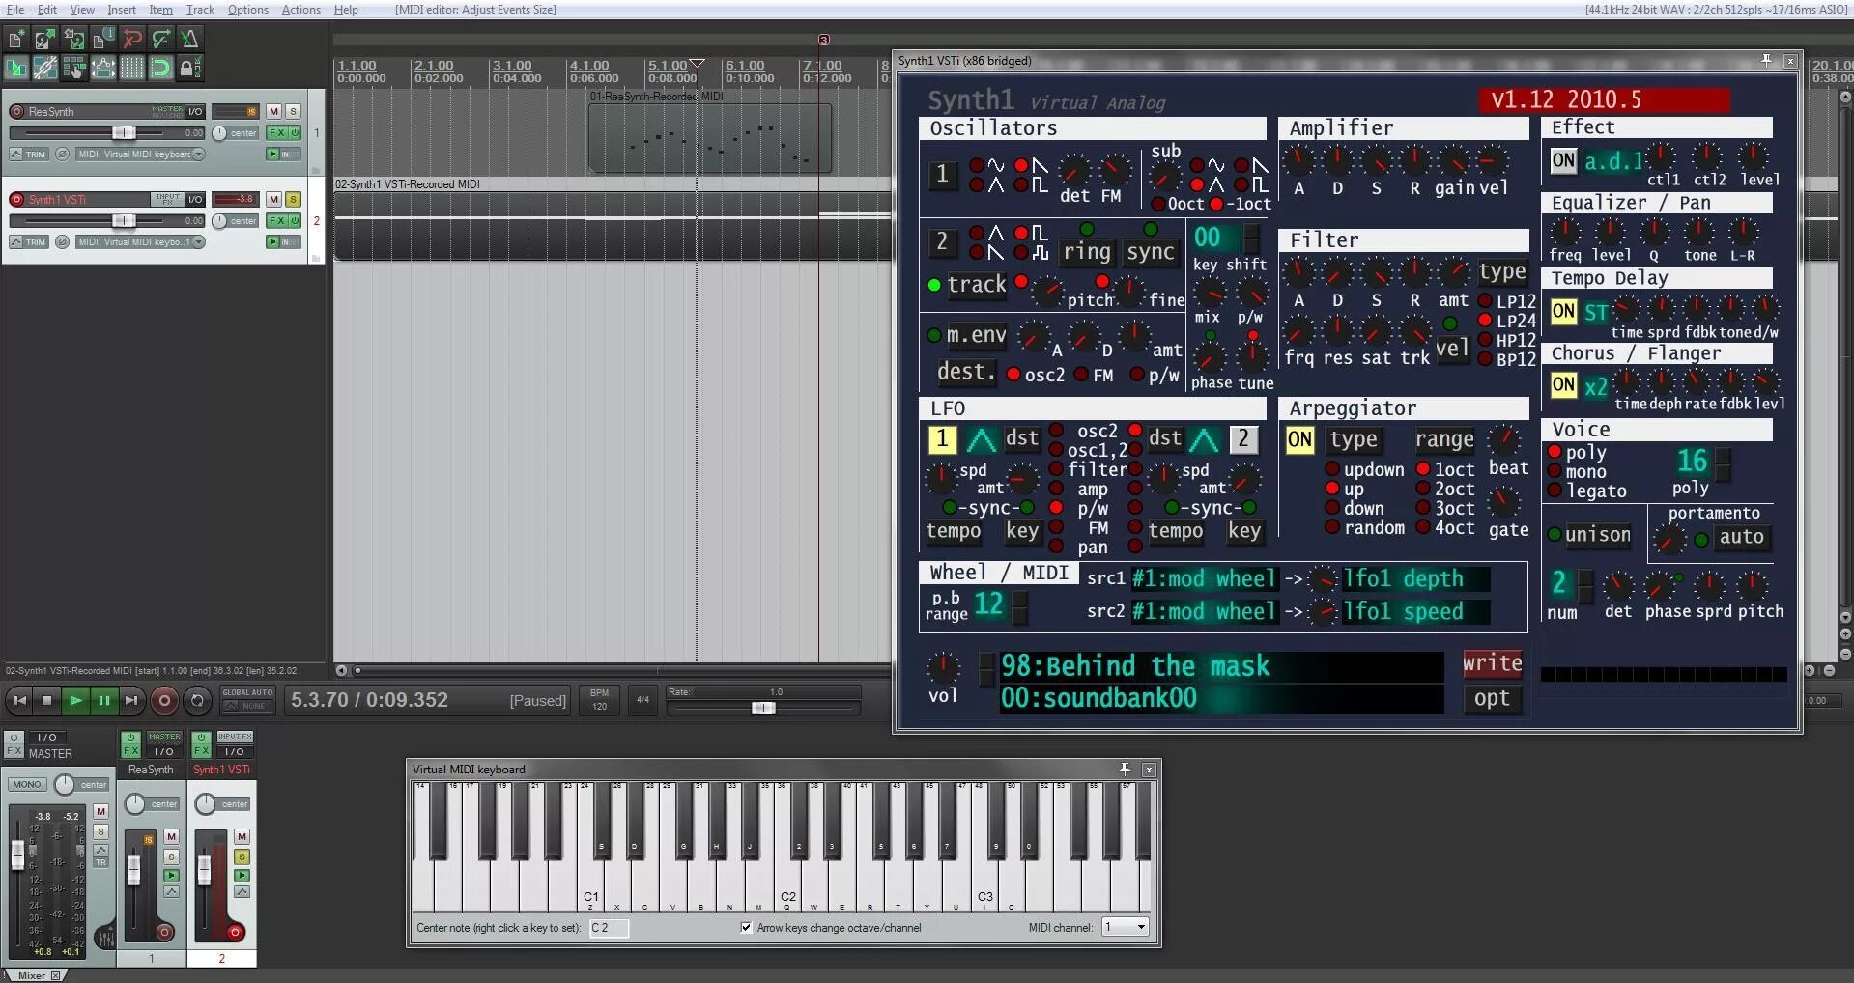Toggle the locking padlock toolbar icon
1854x983 pixels.
click(x=190, y=68)
